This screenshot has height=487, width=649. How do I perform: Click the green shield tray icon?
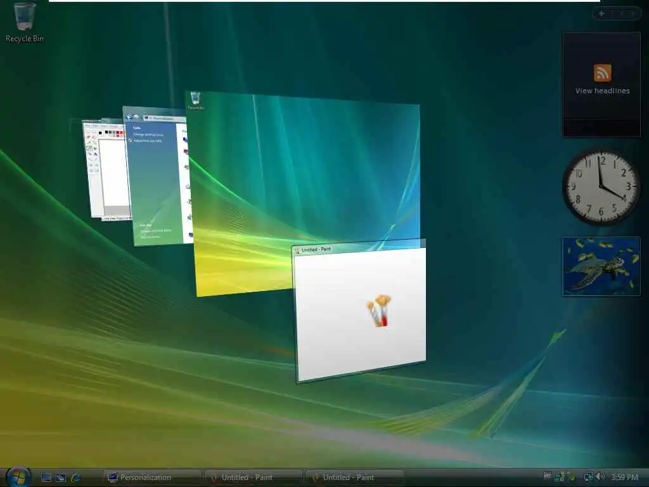572,477
